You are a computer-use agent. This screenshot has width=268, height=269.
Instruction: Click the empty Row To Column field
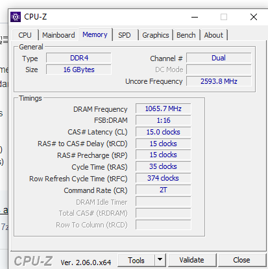[x=164, y=225]
